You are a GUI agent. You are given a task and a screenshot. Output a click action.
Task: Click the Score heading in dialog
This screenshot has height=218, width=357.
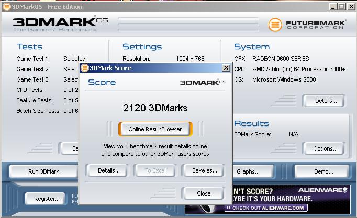[102, 82]
